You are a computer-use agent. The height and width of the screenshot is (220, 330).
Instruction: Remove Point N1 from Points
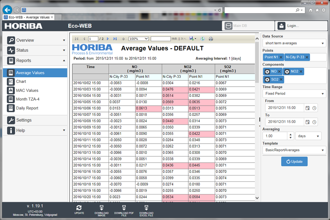pyautogui.click(x=281, y=57)
